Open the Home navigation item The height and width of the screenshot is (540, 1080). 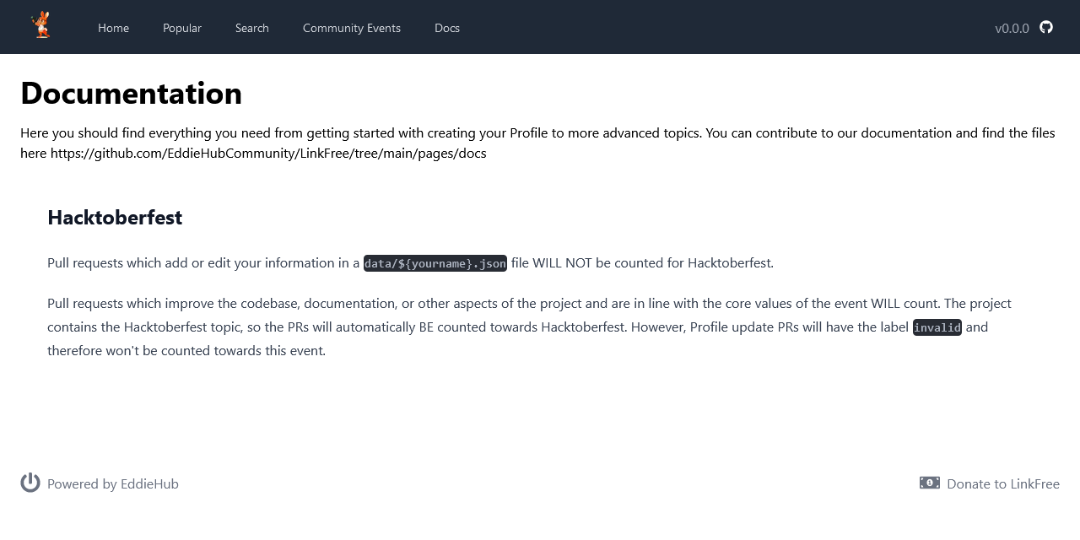pos(113,28)
